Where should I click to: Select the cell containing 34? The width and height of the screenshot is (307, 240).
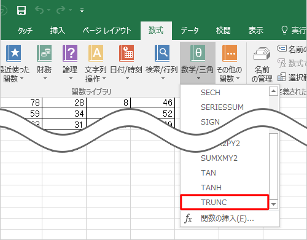(64, 113)
